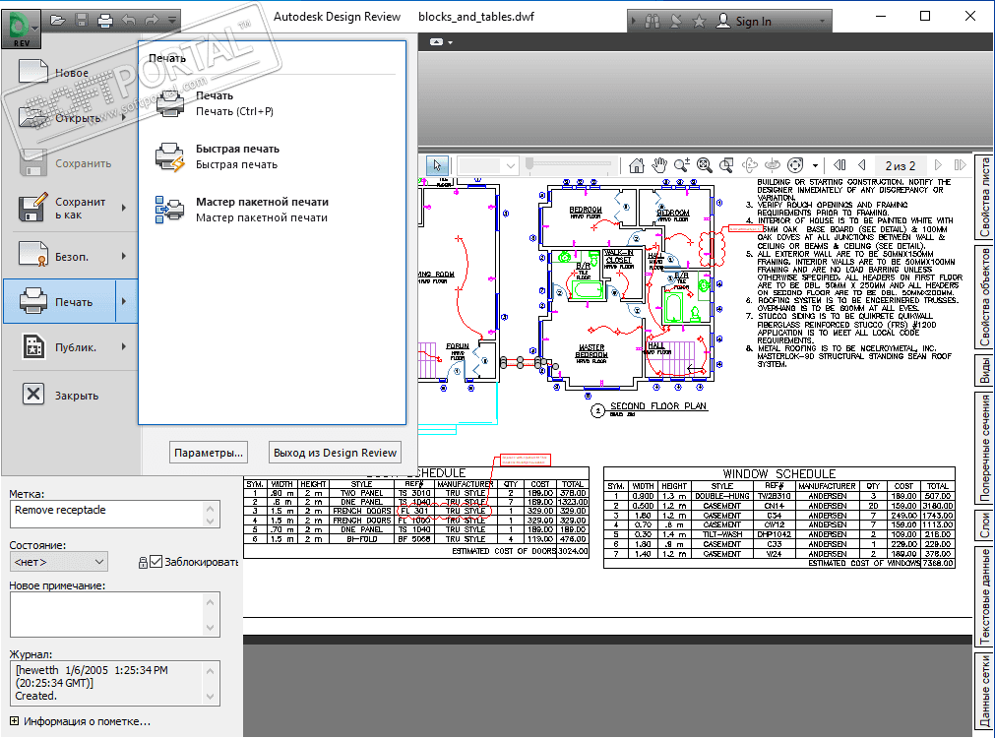Screen dimensions: 995x738
Task: Select the arrow Select tool in canvas toolbar
Action: click(x=437, y=165)
